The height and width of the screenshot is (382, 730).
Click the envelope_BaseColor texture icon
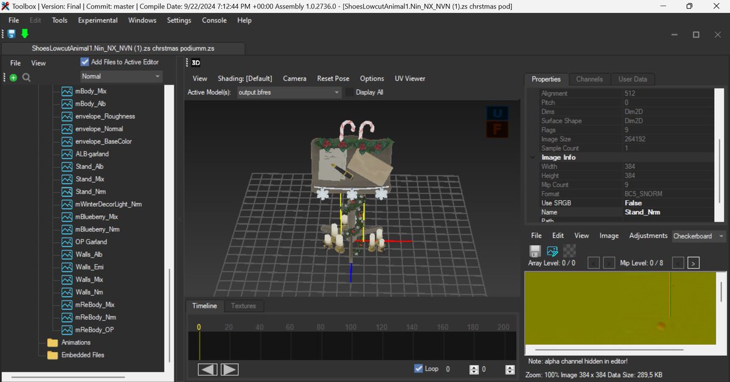tap(67, 141)
